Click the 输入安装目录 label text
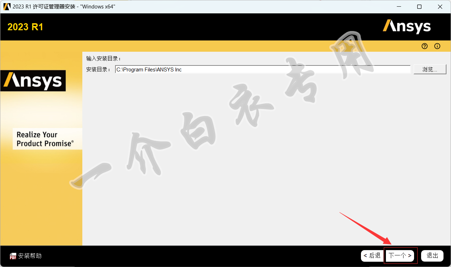The width and height of the screenshot is (451, 267). pos(103,58)
